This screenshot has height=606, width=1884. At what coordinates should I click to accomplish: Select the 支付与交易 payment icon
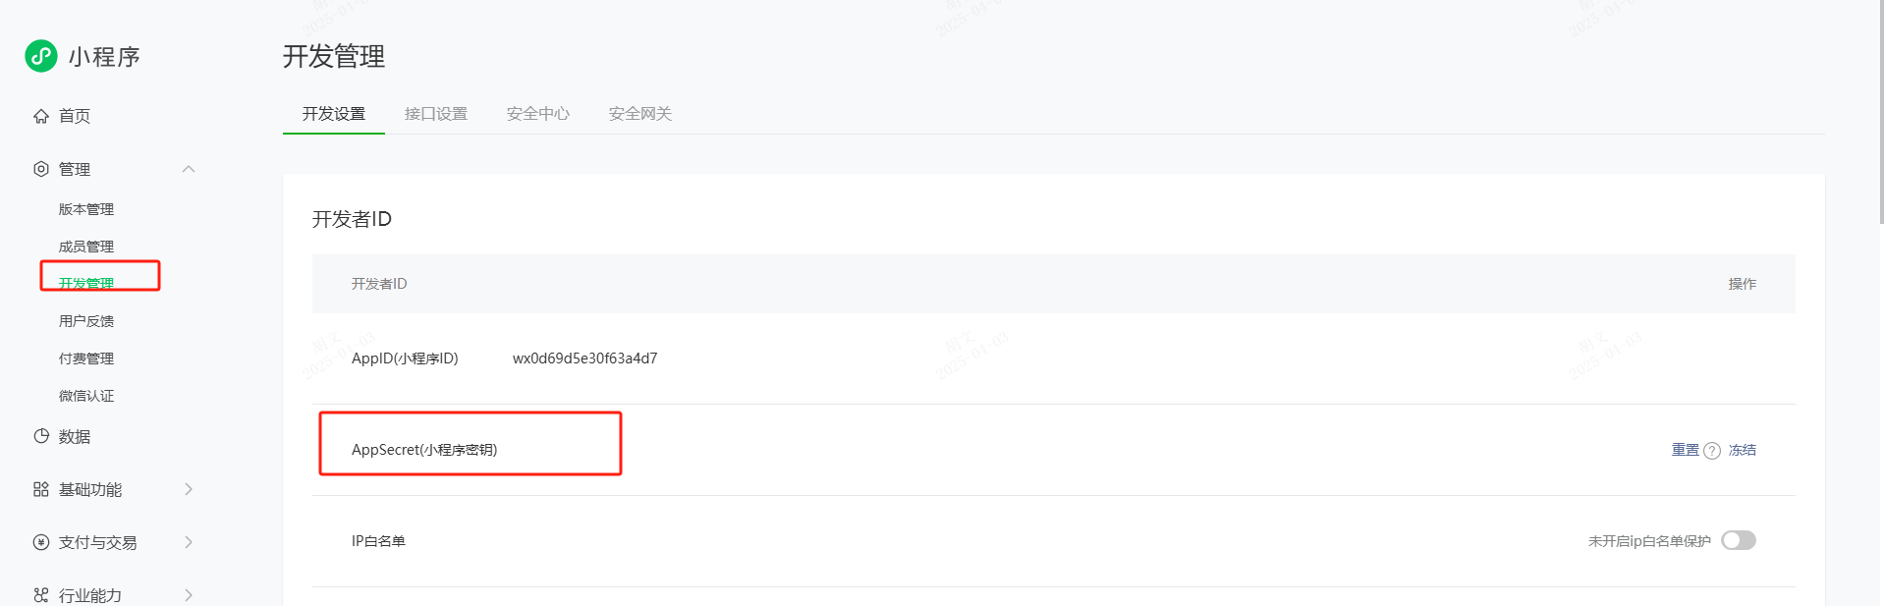point(39,541)
